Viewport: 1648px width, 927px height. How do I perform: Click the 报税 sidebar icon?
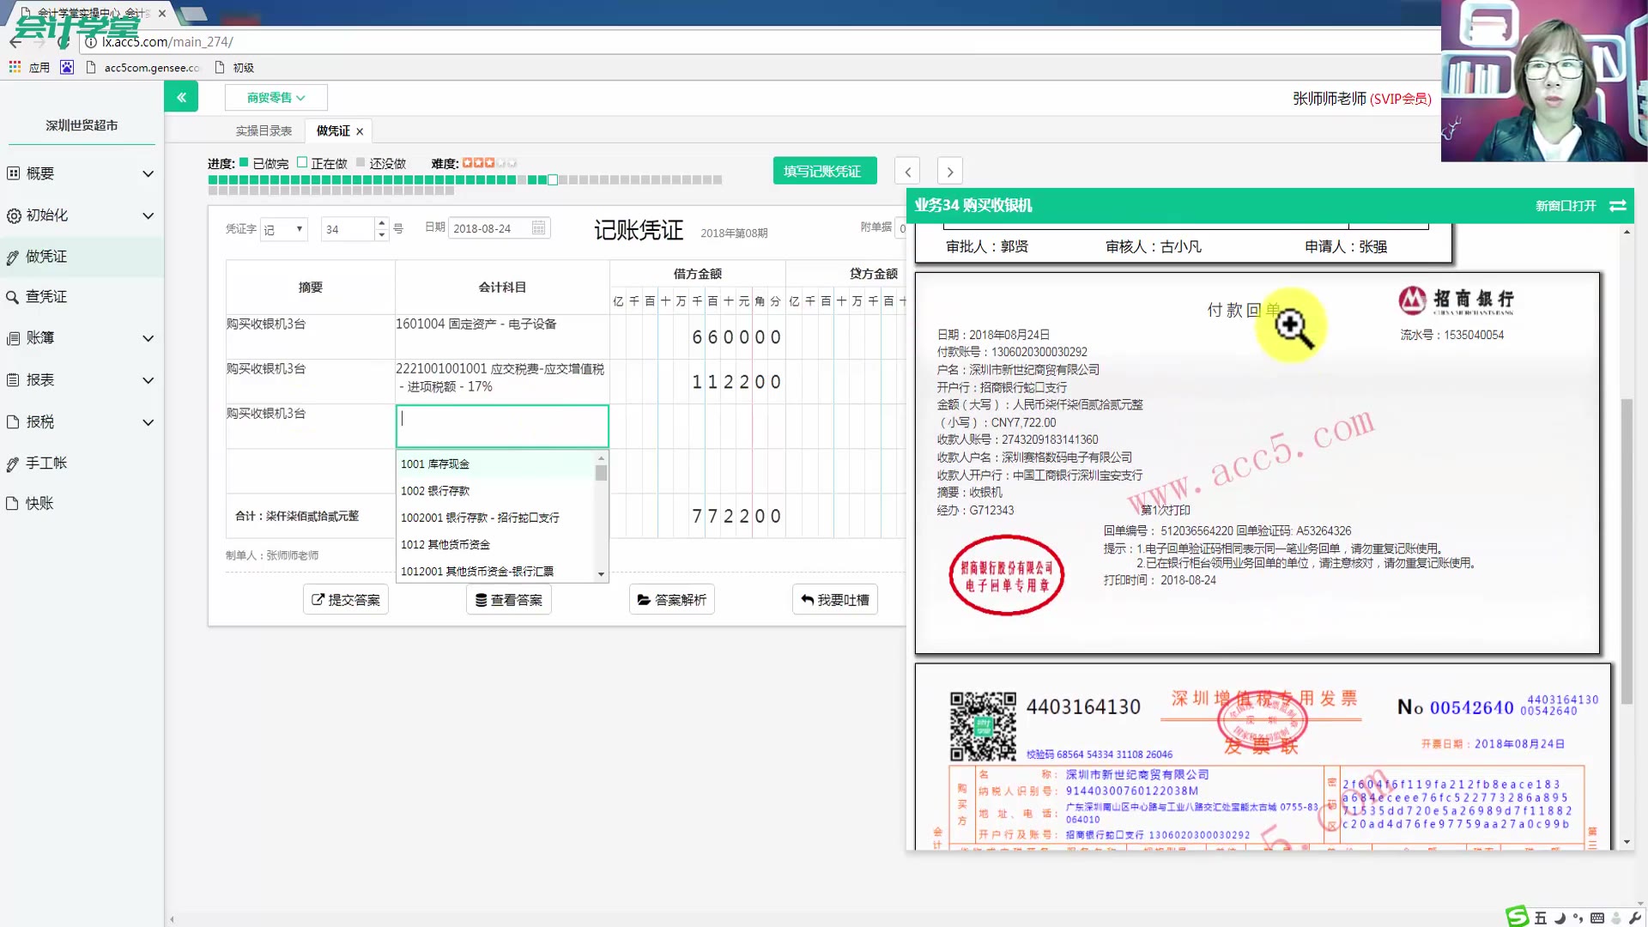[x=39, y=421]
